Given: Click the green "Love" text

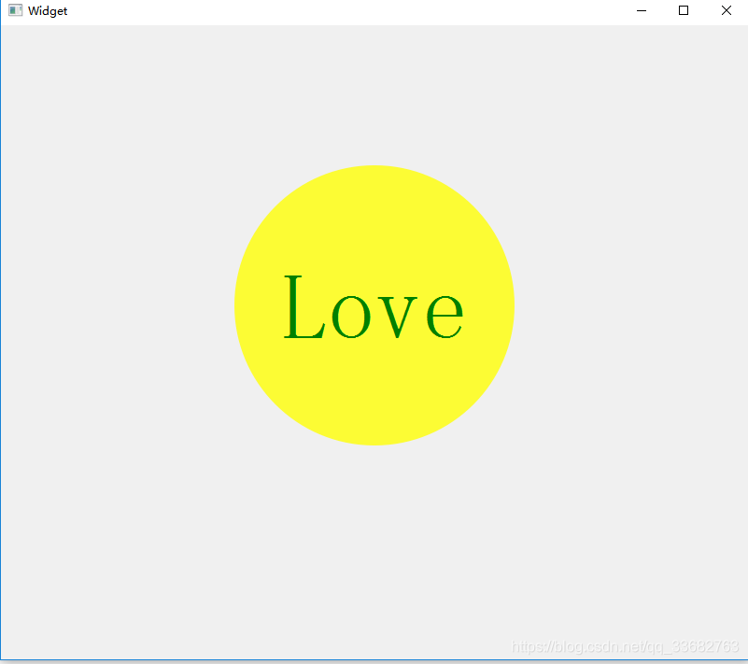Looking at the screenshot, I should coord(374,308).
